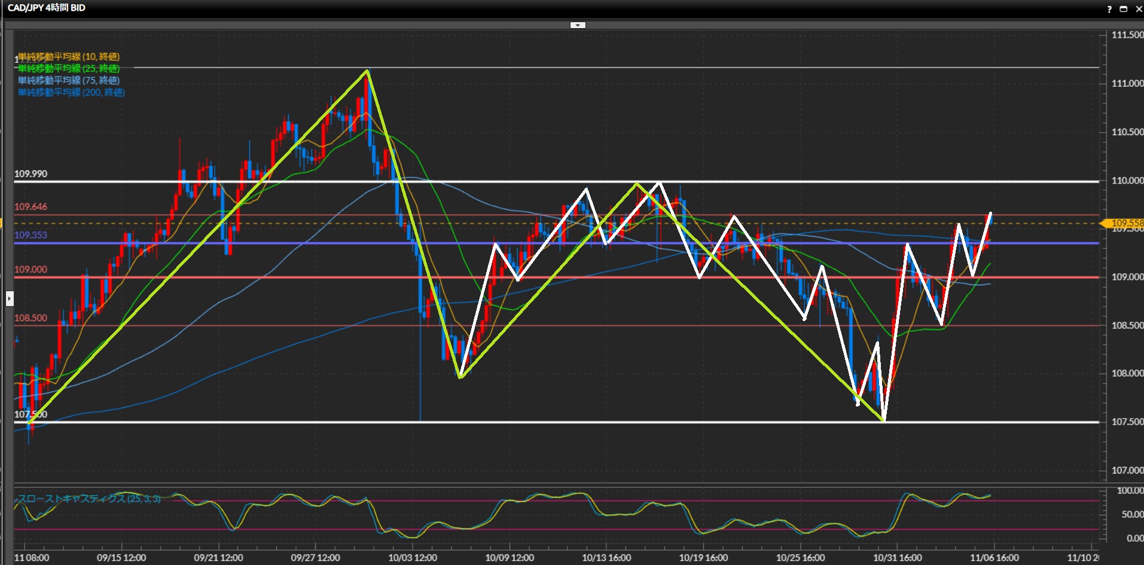
Task: Click the purple 109.353 line label
Action: (30, 235)
